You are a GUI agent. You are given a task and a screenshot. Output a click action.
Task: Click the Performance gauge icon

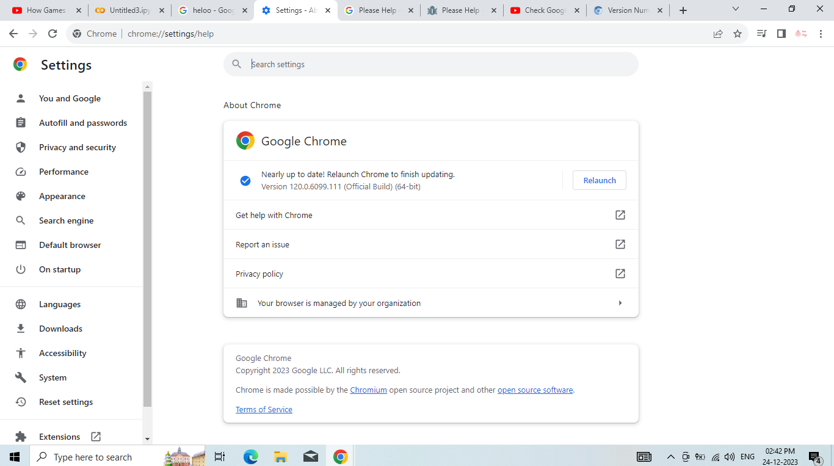pos(21,172)
